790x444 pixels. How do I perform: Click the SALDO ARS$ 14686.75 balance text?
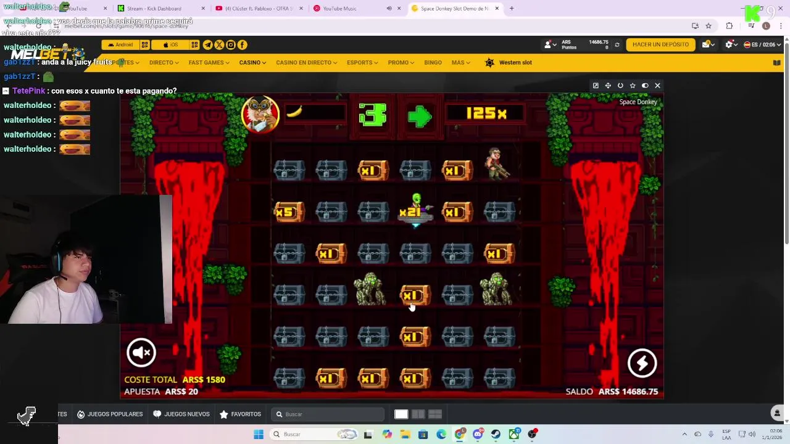[612, 392]
